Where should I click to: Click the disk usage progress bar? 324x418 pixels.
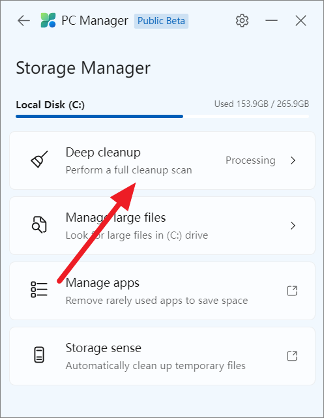pos(162,117)
